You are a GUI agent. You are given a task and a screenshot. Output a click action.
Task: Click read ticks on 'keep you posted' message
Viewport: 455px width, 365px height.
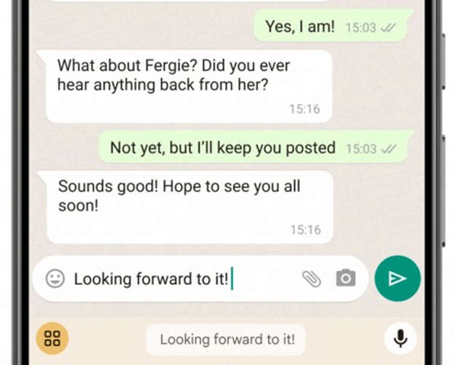[388, 149]
